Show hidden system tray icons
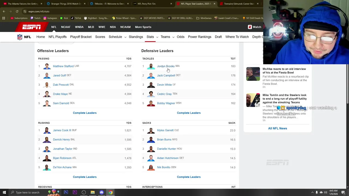 [312, 192]
